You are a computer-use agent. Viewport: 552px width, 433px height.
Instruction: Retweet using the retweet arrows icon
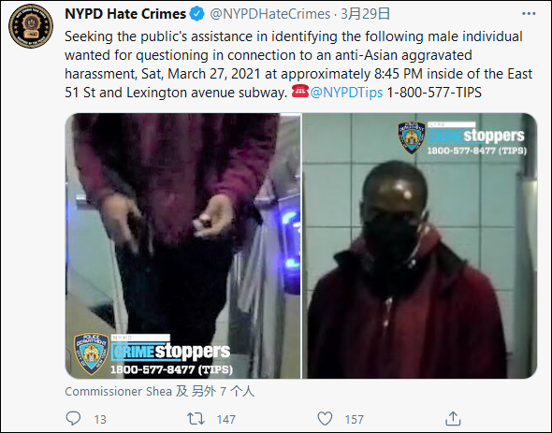196,419
